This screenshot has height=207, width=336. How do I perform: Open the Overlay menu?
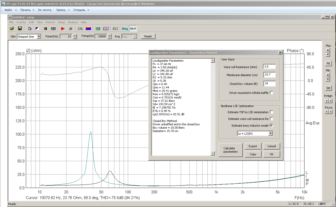click(x=21, y=22)
